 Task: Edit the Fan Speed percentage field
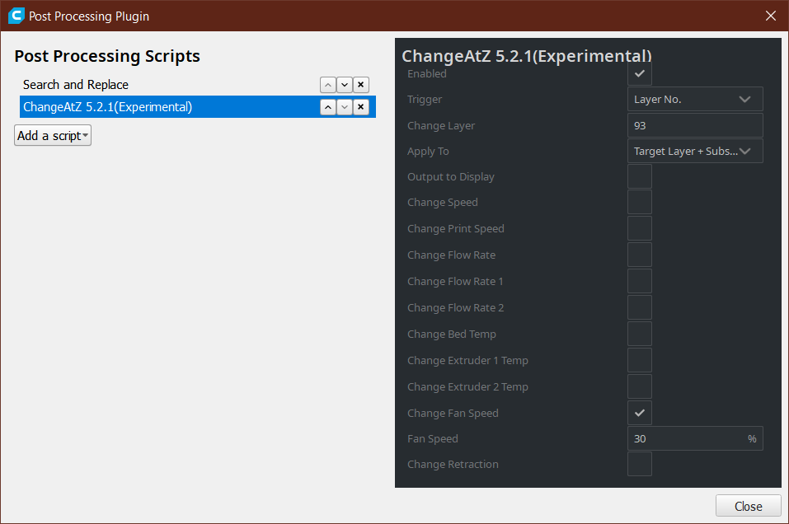click(695, 438)
